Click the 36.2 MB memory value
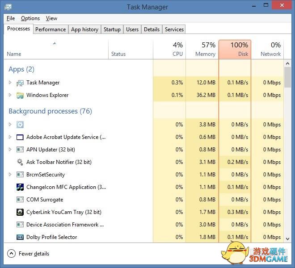Image resolution: width=295 pixels, height=268 pixels. click(206, 95)
